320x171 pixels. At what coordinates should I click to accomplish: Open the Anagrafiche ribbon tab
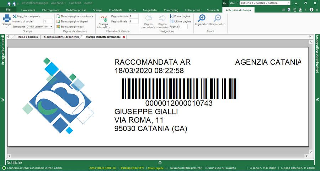pos(150,10)
